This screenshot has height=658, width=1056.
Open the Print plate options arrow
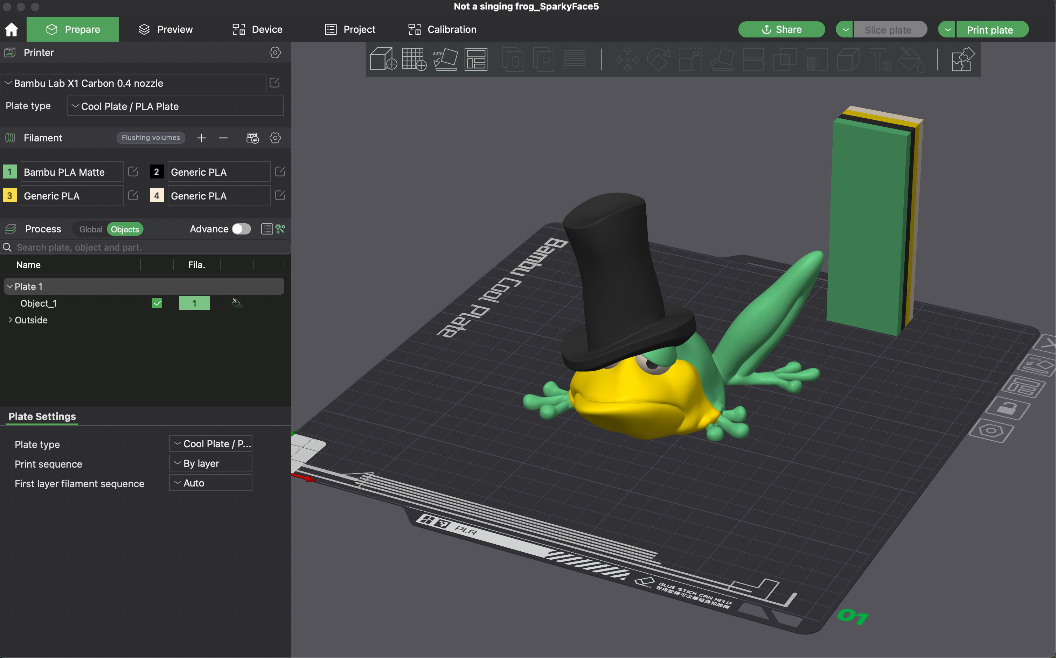point(947,30)
